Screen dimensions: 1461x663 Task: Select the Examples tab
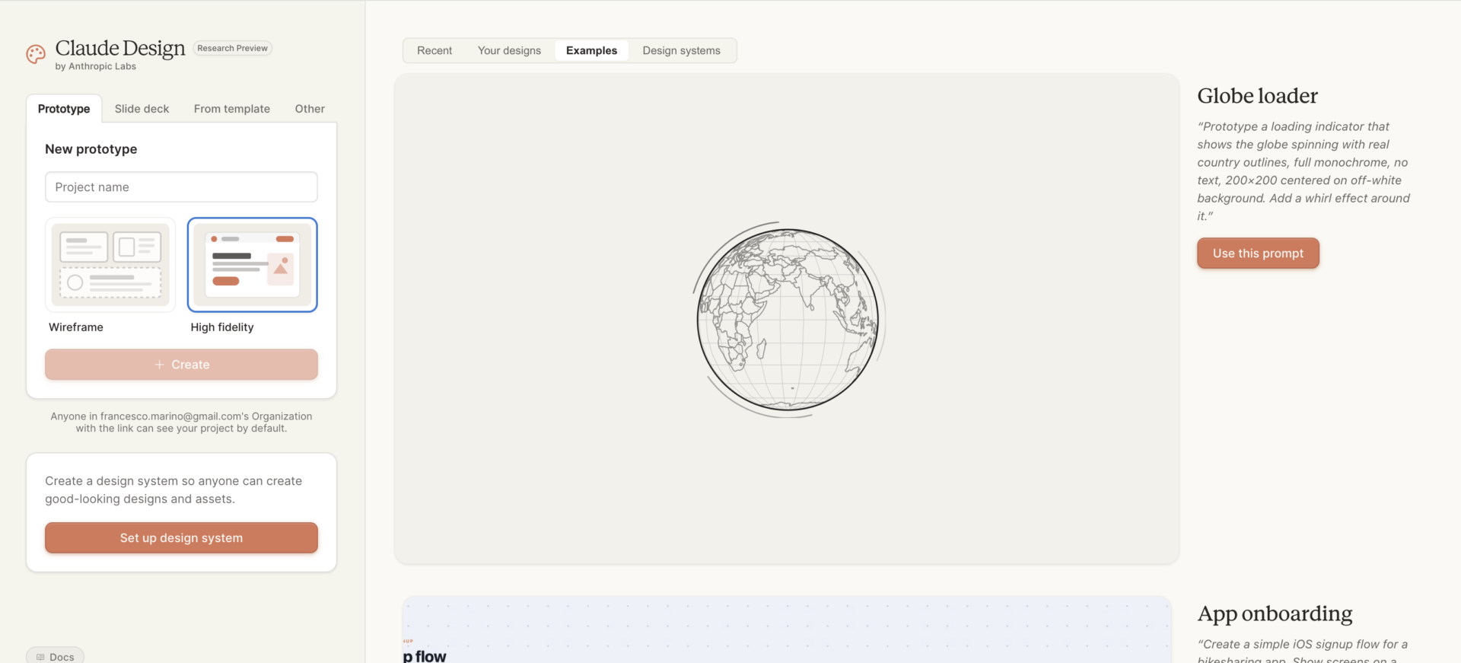tap(591, 50)
